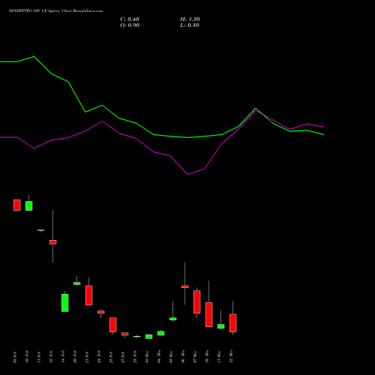375x375 pixels.
Task: Select the high value 'H: 1.30'
Action: (190, 19)
